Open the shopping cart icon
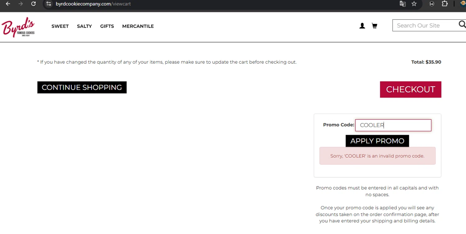466x234 pixels. [x=374, y=26]
